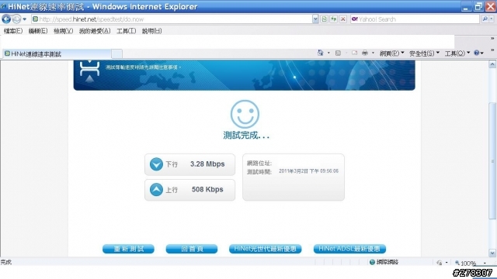
Task: Click the 100% zoom level button
Action: click(x=466, y=263)
